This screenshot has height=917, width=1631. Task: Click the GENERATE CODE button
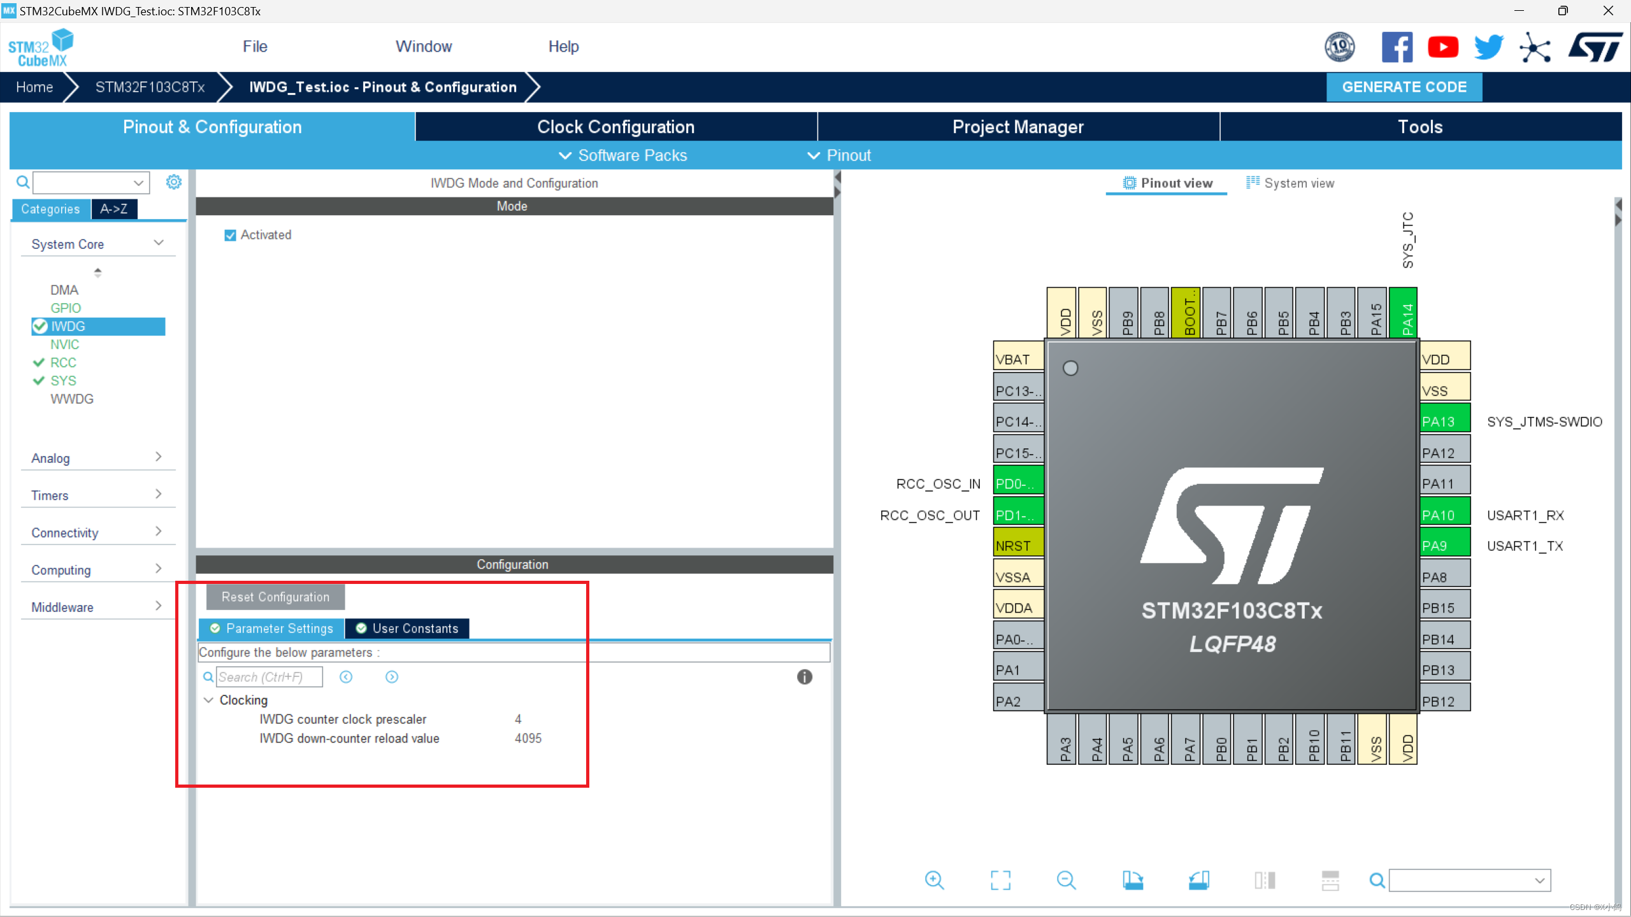tap(1405, 86)
